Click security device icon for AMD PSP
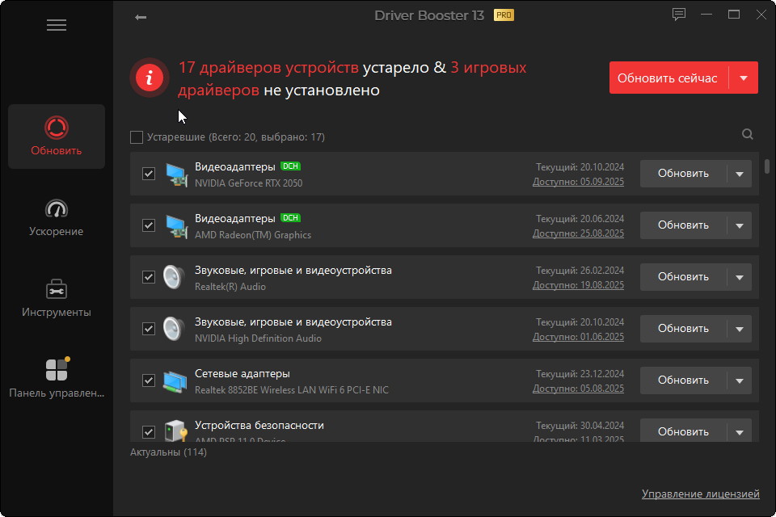 [175, 431]
